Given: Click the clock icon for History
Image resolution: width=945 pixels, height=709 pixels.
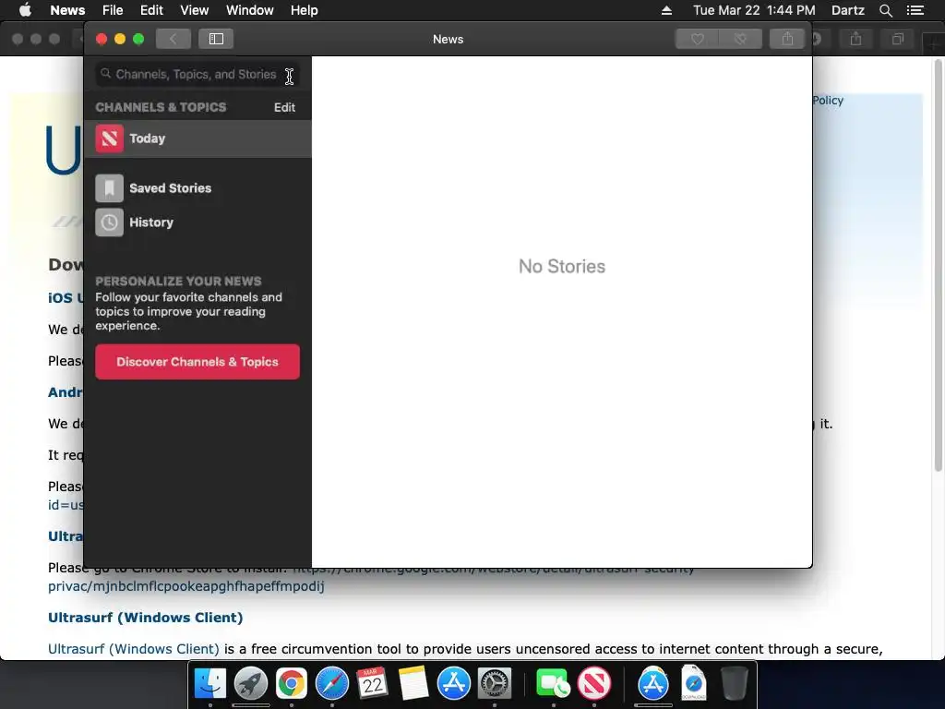Looking at the screenshot, I should point(109,222).
